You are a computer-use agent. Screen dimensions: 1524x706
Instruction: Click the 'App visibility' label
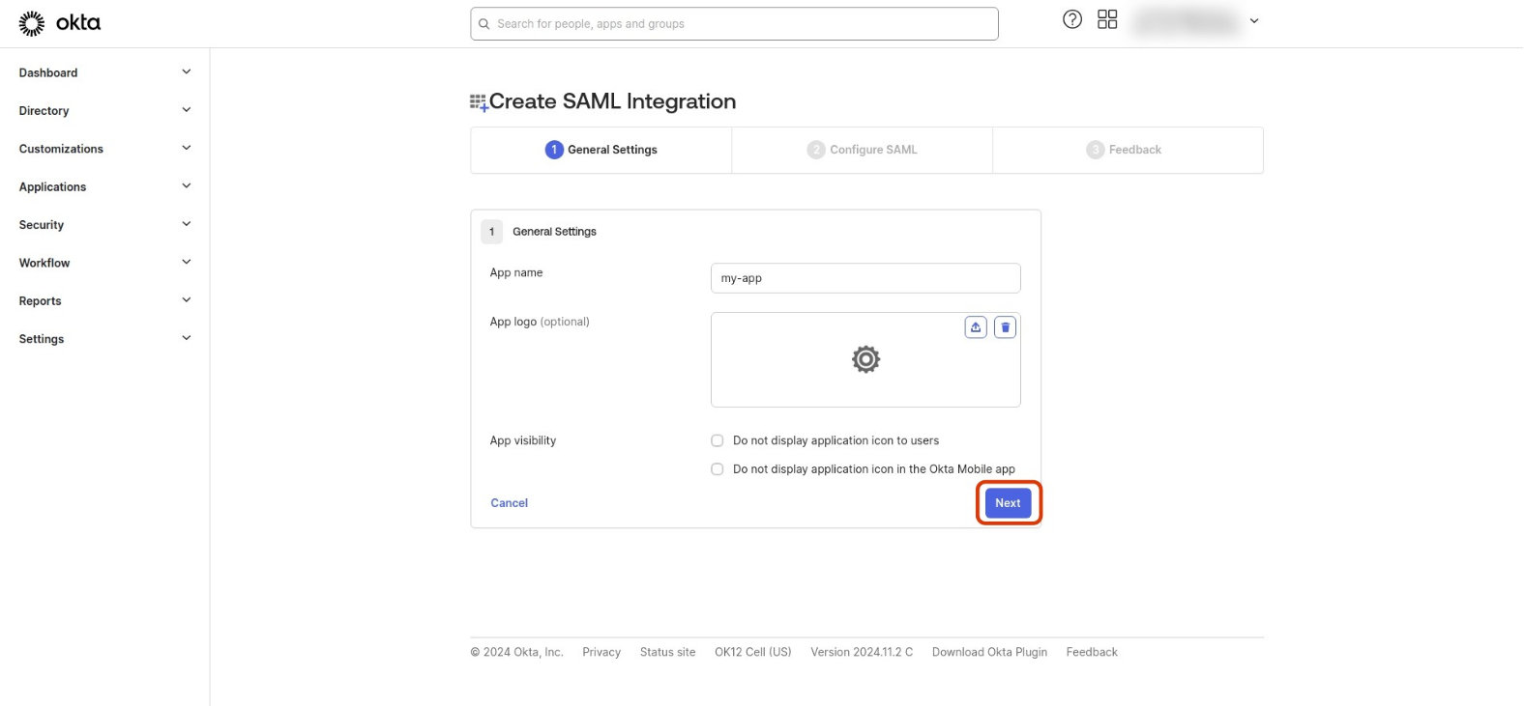523,440
